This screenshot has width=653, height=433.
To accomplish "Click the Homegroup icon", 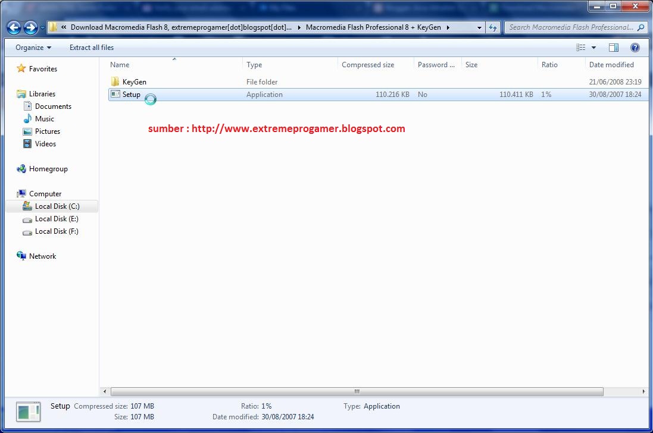I will click(x=21, y=169).
